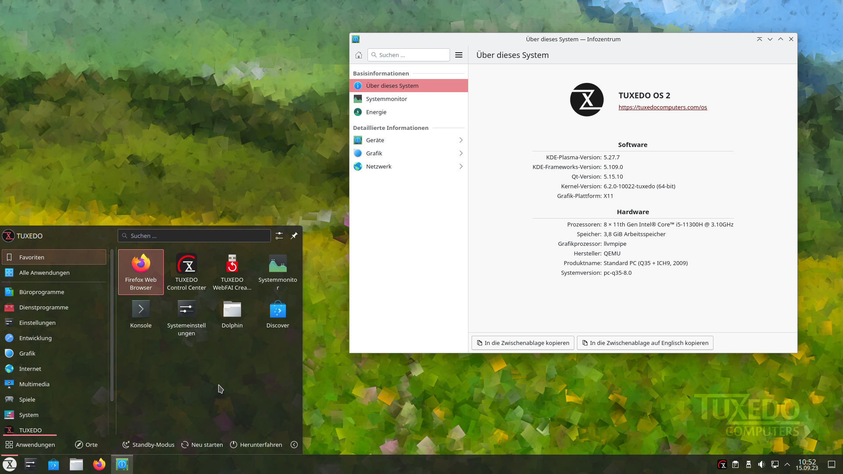Click the configure launcher sliders icon

pyautogui.click(x=279, y=236)
